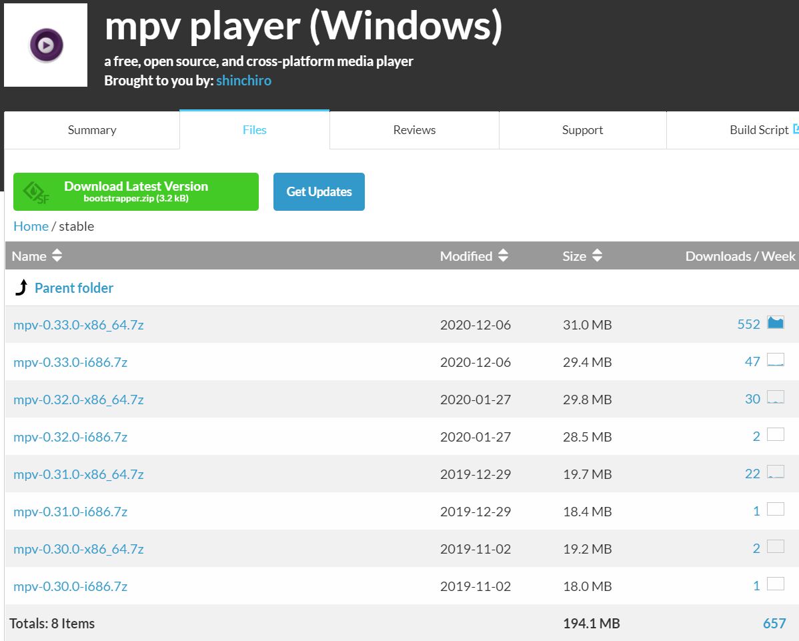
Task: Open the Parent folder arrow icon
Action: (21, 287)
